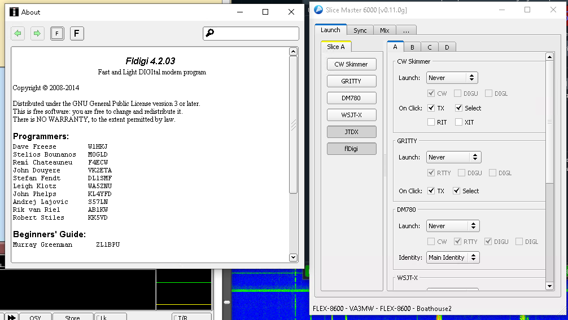Launch GRITTY for Slice A

(351, 81)
